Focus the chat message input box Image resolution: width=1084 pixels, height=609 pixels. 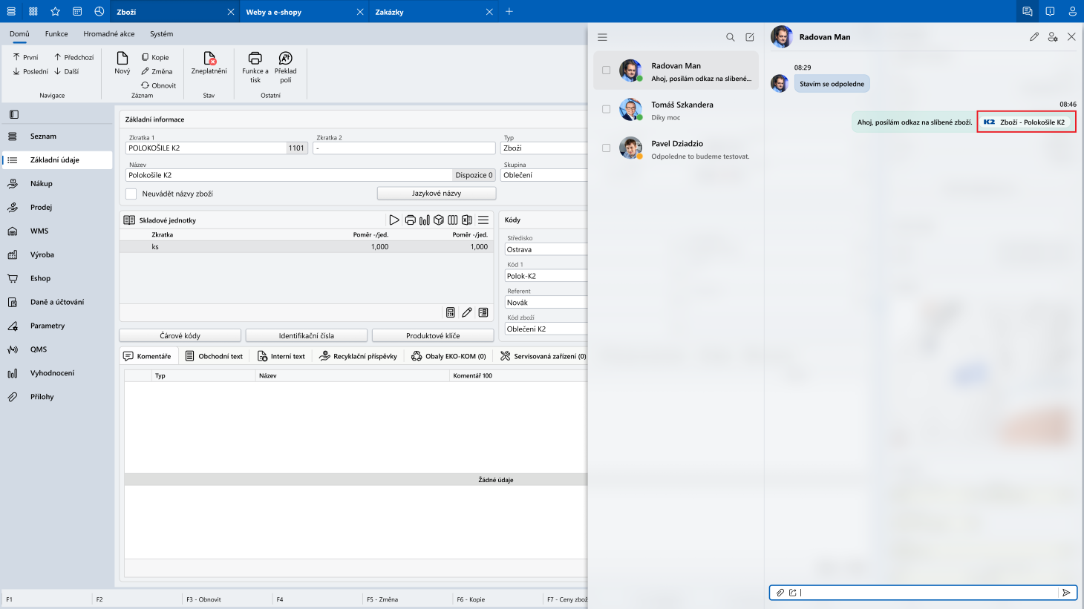point(928,593)
